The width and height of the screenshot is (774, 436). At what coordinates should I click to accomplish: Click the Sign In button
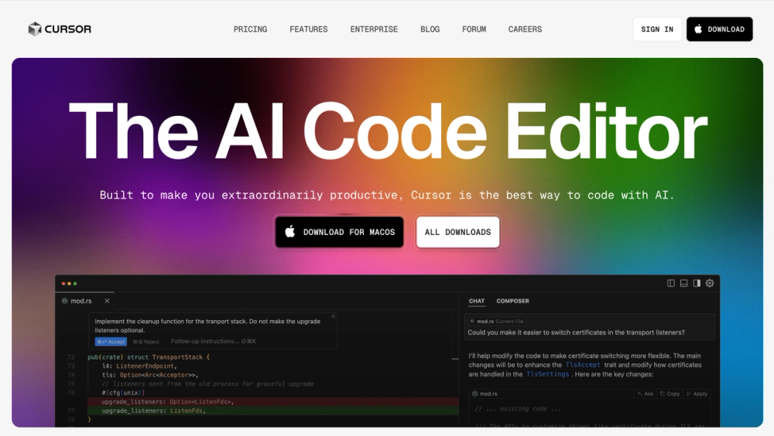(657, 29)
